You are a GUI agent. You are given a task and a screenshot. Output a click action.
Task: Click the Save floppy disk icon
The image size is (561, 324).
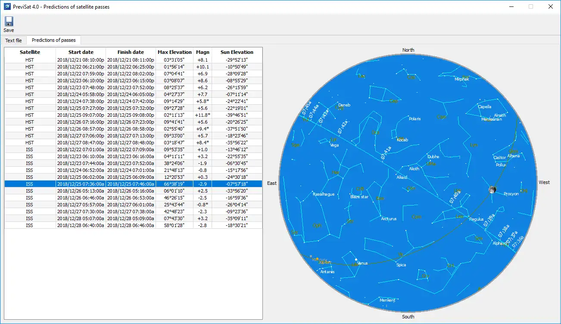[x=9, y=22]
